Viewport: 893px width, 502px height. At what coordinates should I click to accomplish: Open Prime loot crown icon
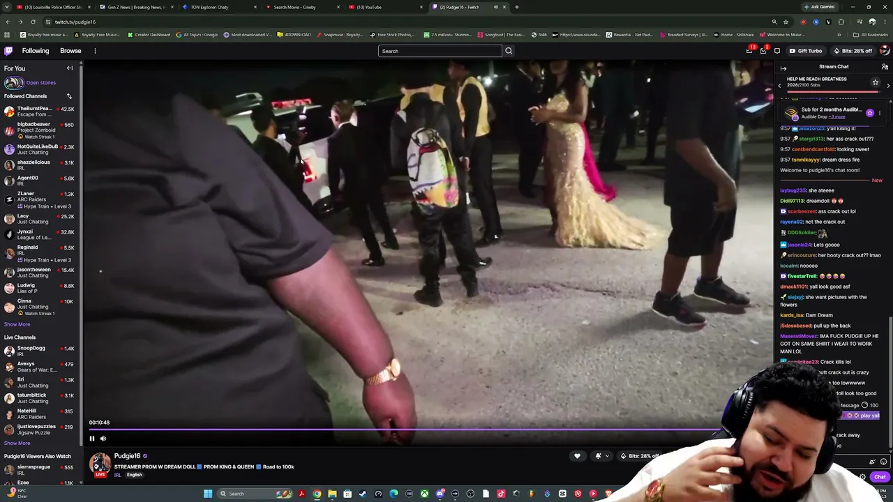(x=749, y=51)
